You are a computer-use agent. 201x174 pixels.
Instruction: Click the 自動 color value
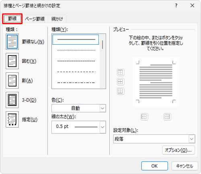click(76, 108)
